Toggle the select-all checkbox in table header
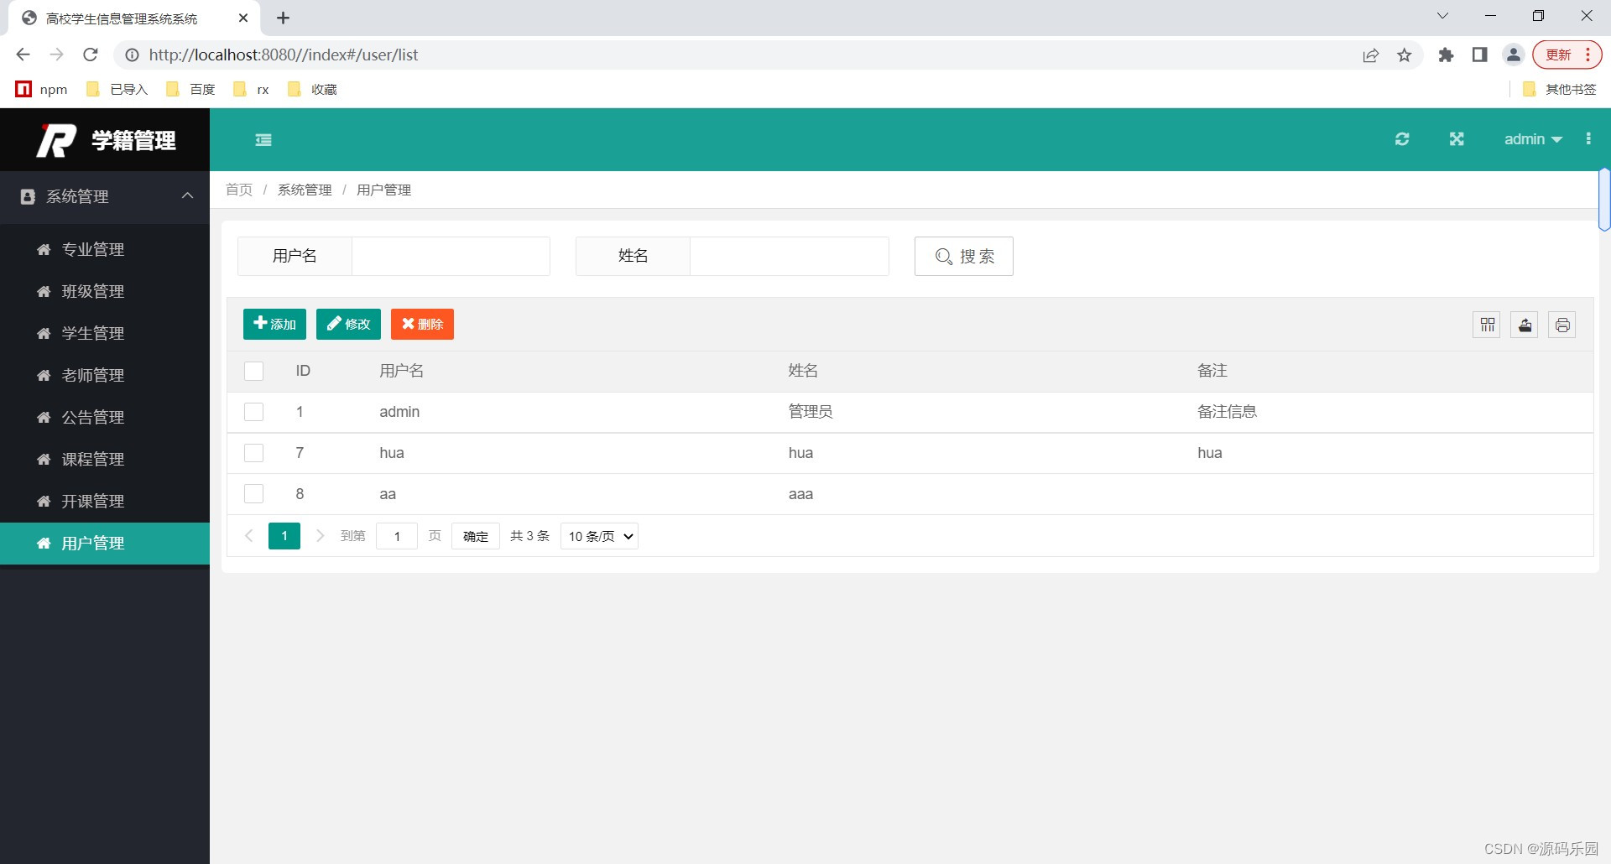Image resolution: width=1611 pixels, height=864 pixels. [x=253, y=371]
